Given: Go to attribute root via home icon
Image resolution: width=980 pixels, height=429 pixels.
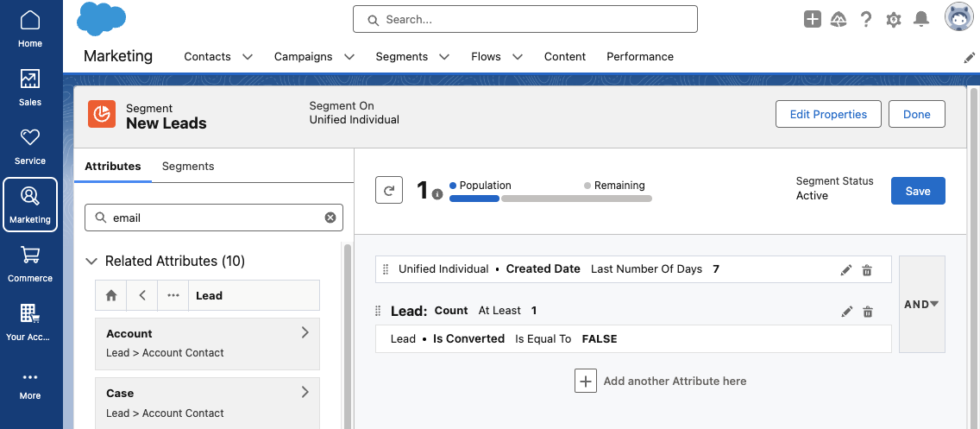Looking at the screenshot, I should [x=111, y=295].
